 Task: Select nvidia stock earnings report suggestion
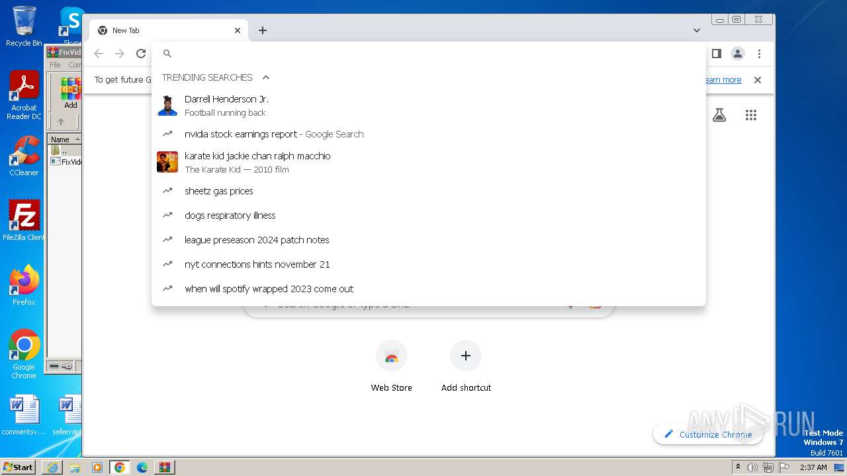[429, 134]
